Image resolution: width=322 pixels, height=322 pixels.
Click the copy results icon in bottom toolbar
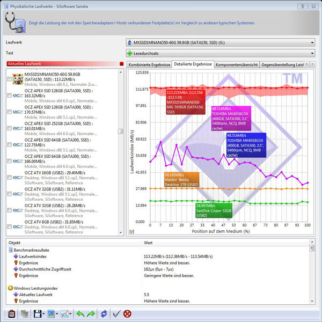pyautogui.click(x=25, y=314)
